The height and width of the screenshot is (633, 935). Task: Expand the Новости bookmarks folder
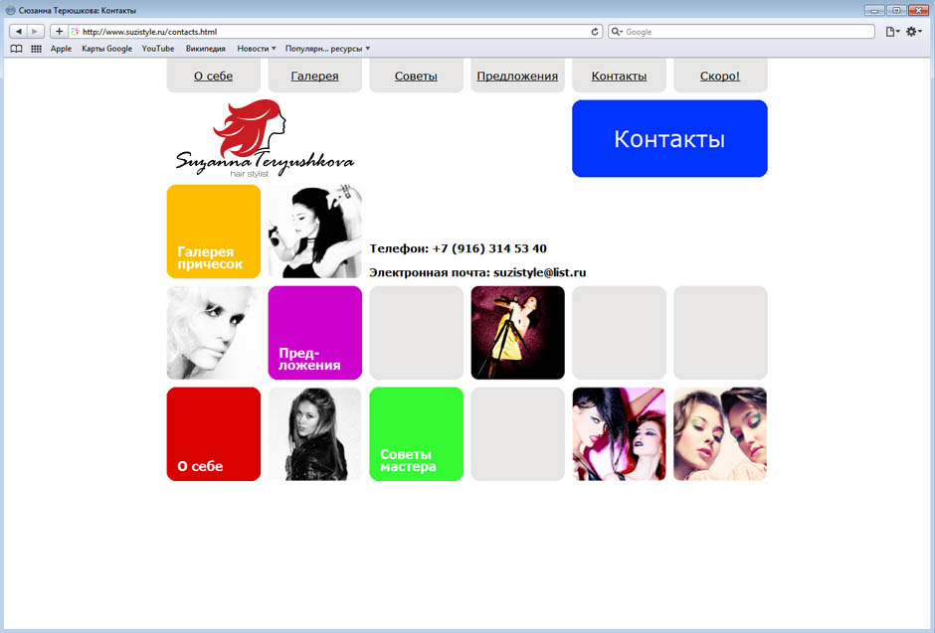257,49
